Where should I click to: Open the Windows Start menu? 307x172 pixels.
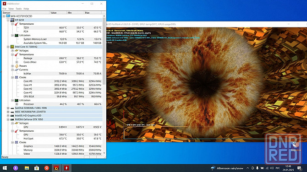pos(5,168)
